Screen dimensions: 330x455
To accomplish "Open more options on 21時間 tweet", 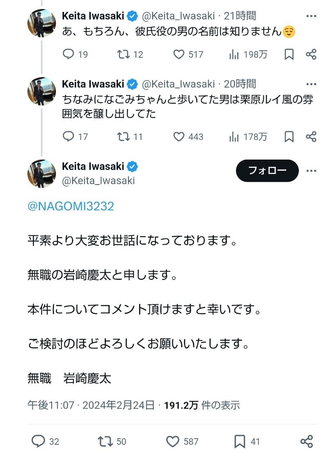I will [x=311, y=16].
